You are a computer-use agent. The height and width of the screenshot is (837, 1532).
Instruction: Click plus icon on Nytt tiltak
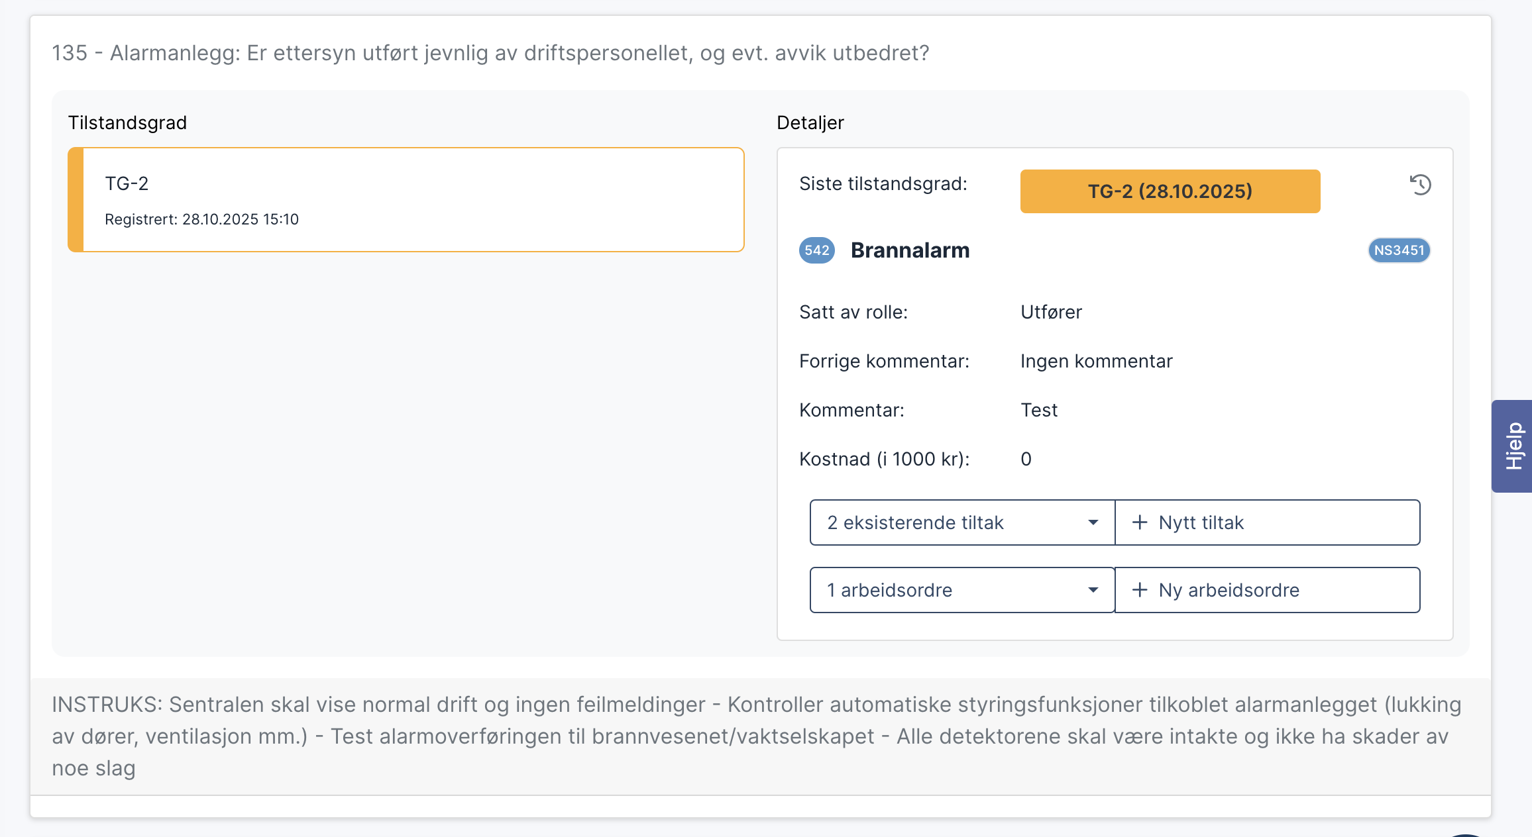[1140, 522]
